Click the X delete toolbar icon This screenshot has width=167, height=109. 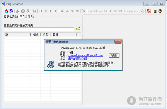tap(84, 11)
